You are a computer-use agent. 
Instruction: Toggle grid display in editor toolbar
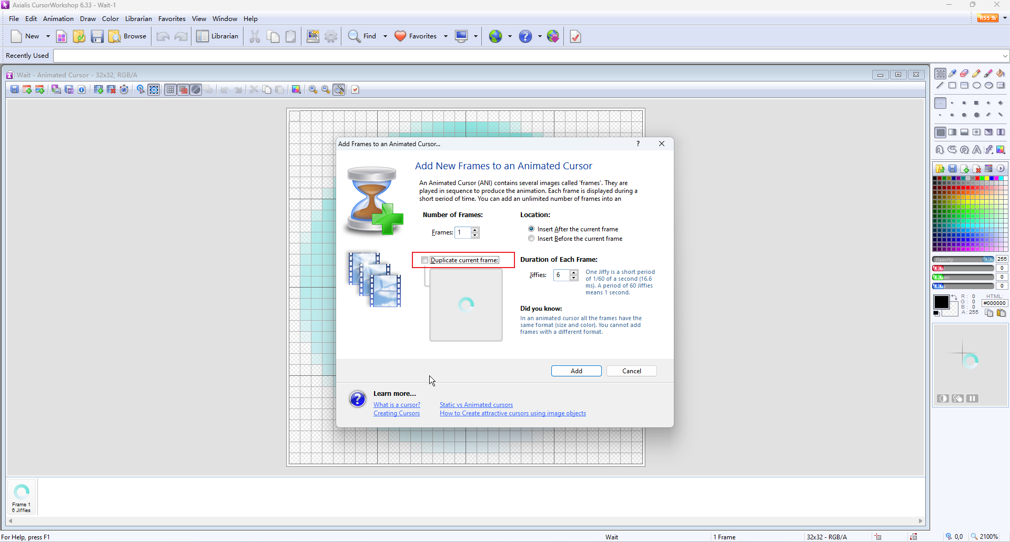tap(170, 90)
